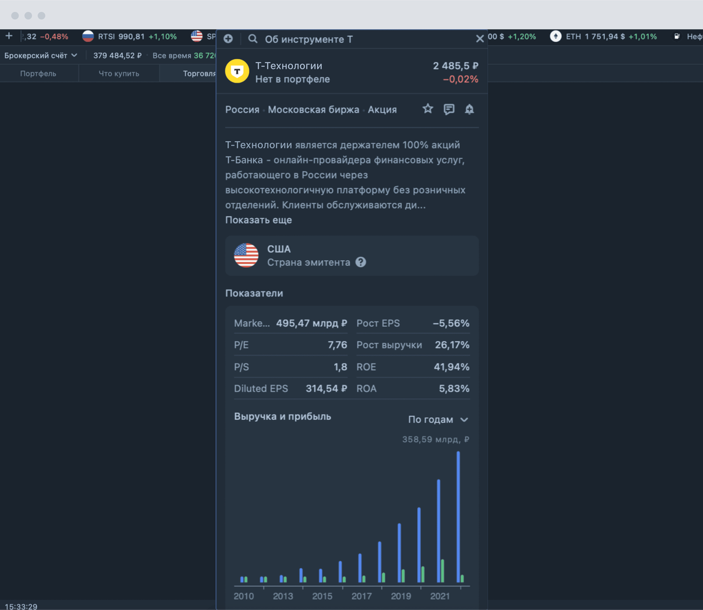Click the −0,02% price change
The width and height of the screenshot is (703, 610).
[460, 80]
